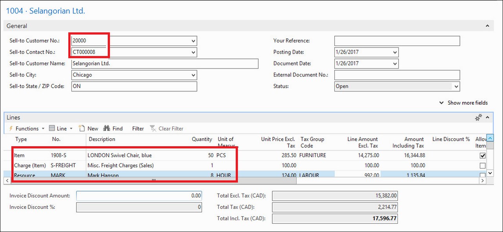Click the Tax Group Code column header
The image size is (503, 232).
point(312,142)
